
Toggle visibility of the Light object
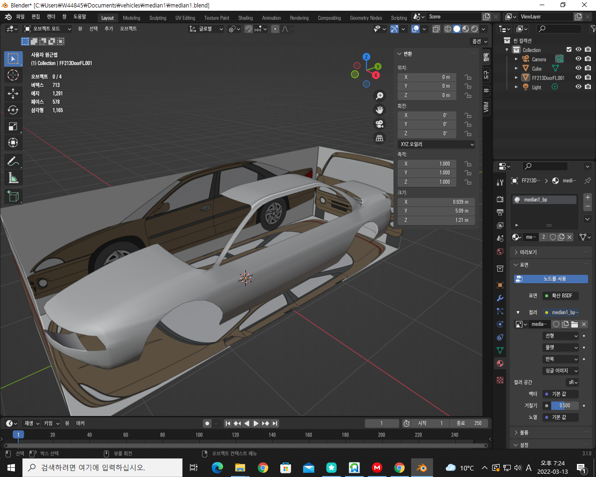pos(578,87)
